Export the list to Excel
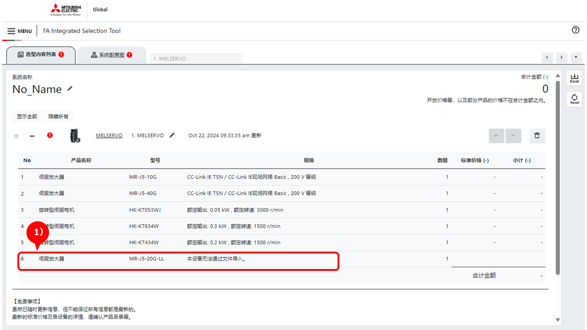Image resolution: width=587 pixels, height=330 pixels. coord(574,78)
